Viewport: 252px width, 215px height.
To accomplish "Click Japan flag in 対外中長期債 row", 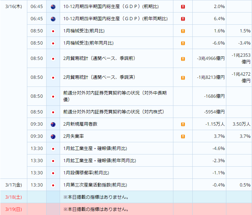I will (53, 96).
